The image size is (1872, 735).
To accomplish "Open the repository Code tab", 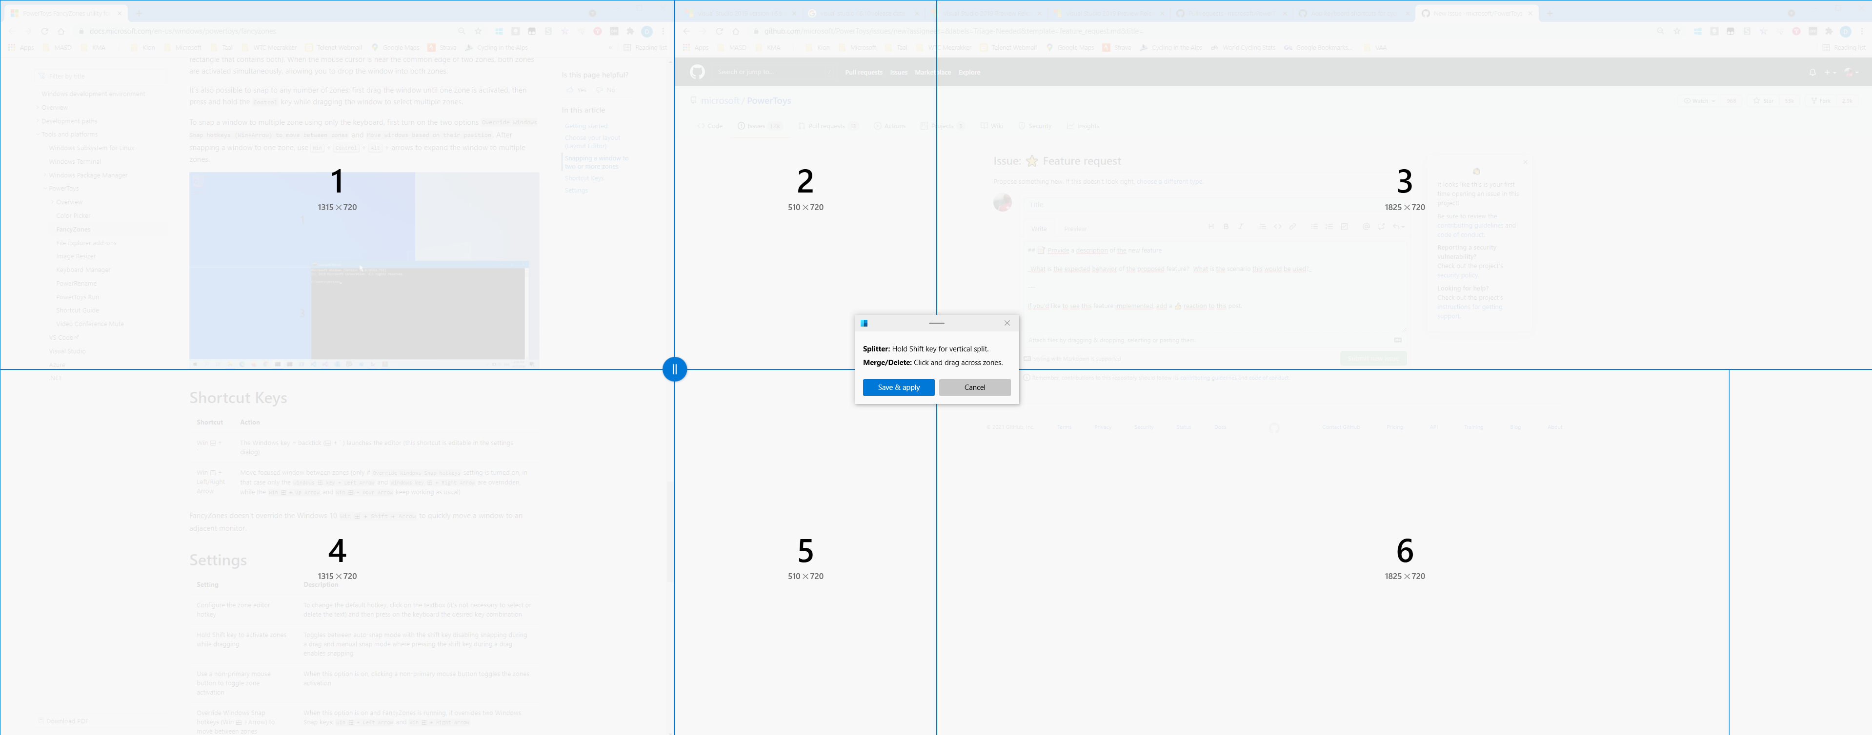I will (x=710, y=126).
